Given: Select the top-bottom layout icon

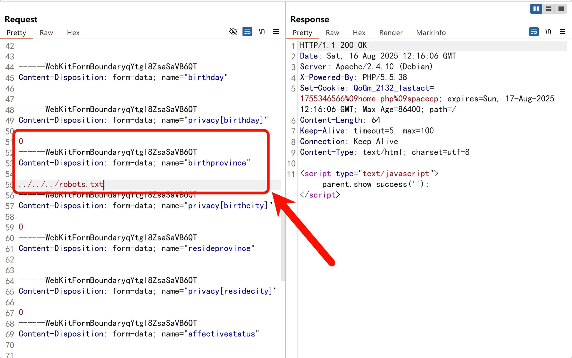Looking at the screenshot, I should (x=549, y=9).
